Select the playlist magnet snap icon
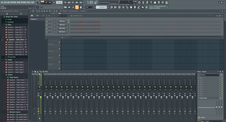This screenshot has height=122, width=226. tap(33, 11)
